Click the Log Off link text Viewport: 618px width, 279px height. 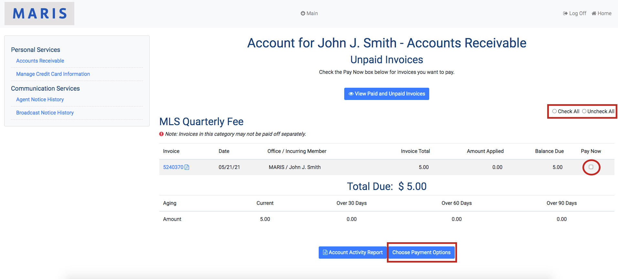pyautogui.click(x=578, y=13)
